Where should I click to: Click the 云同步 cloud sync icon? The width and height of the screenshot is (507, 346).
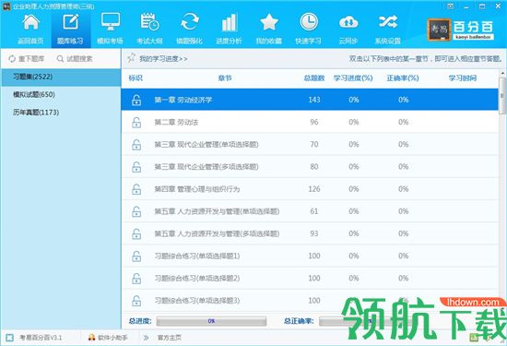348,23
